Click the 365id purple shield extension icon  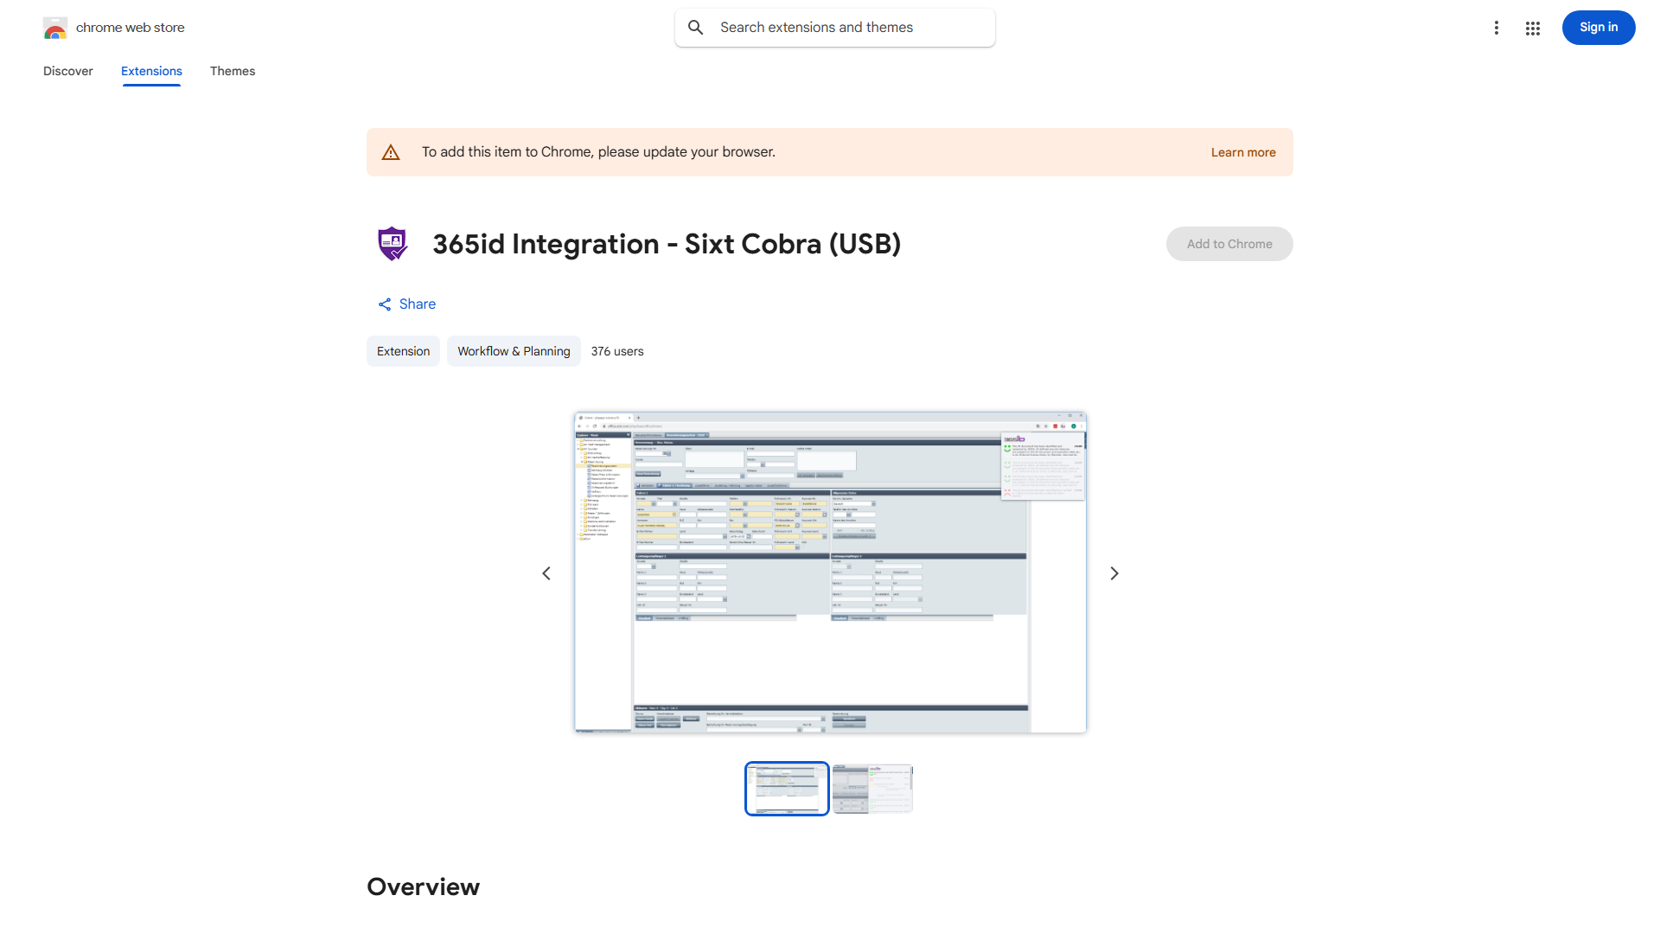pos(393,244)
